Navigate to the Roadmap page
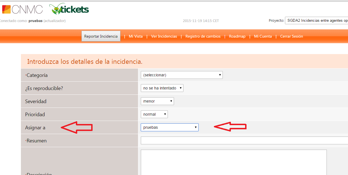 pyautogui.click(x=237, y=37)
